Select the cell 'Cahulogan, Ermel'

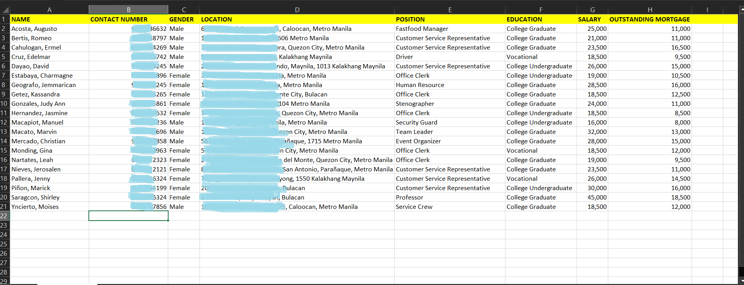click(49, 47)
